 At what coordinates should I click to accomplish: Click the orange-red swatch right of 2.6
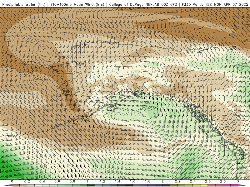click(x=212, y=186)
